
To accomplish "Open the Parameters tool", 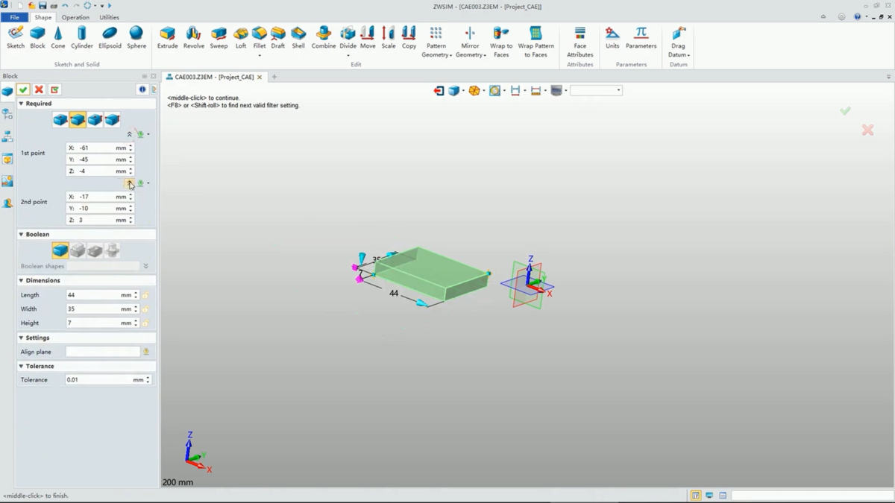I will coord(641,37).
